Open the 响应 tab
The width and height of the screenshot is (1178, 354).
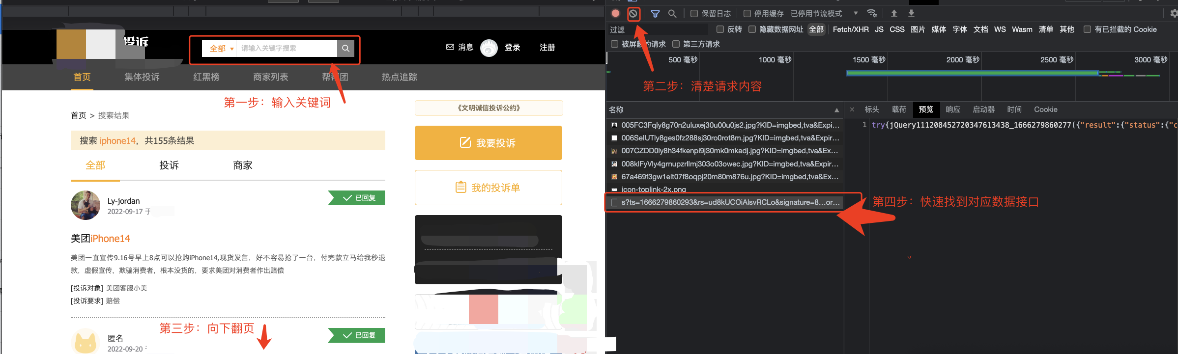click(x=953, y=109)
